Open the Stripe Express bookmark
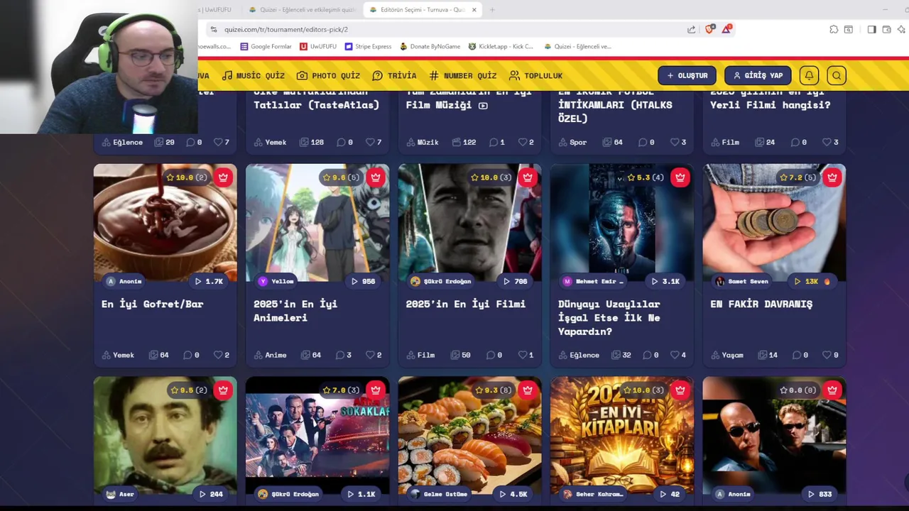Image resolution: width=909 pixels, height=511 pixels. (368, 46)
